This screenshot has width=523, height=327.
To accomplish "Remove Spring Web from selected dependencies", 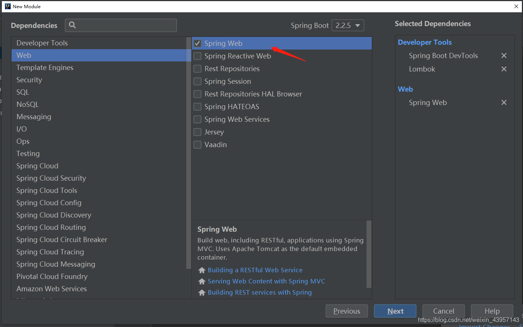I will click(504, 102).
